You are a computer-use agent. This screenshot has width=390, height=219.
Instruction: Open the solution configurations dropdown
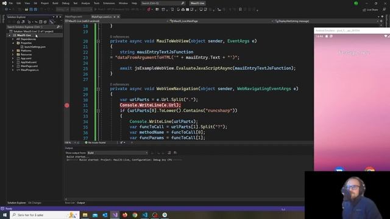(x=62, y=10)
